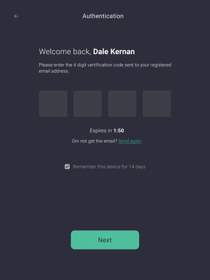Click the 1:50 countdown timer value
This screenshot has width=210, height=280.
click(119, 131)
